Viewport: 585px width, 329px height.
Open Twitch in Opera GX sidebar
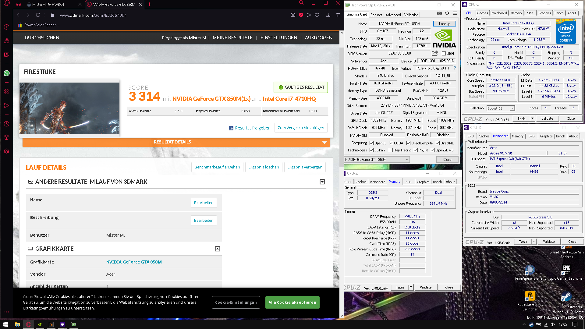tap(6, 55)
